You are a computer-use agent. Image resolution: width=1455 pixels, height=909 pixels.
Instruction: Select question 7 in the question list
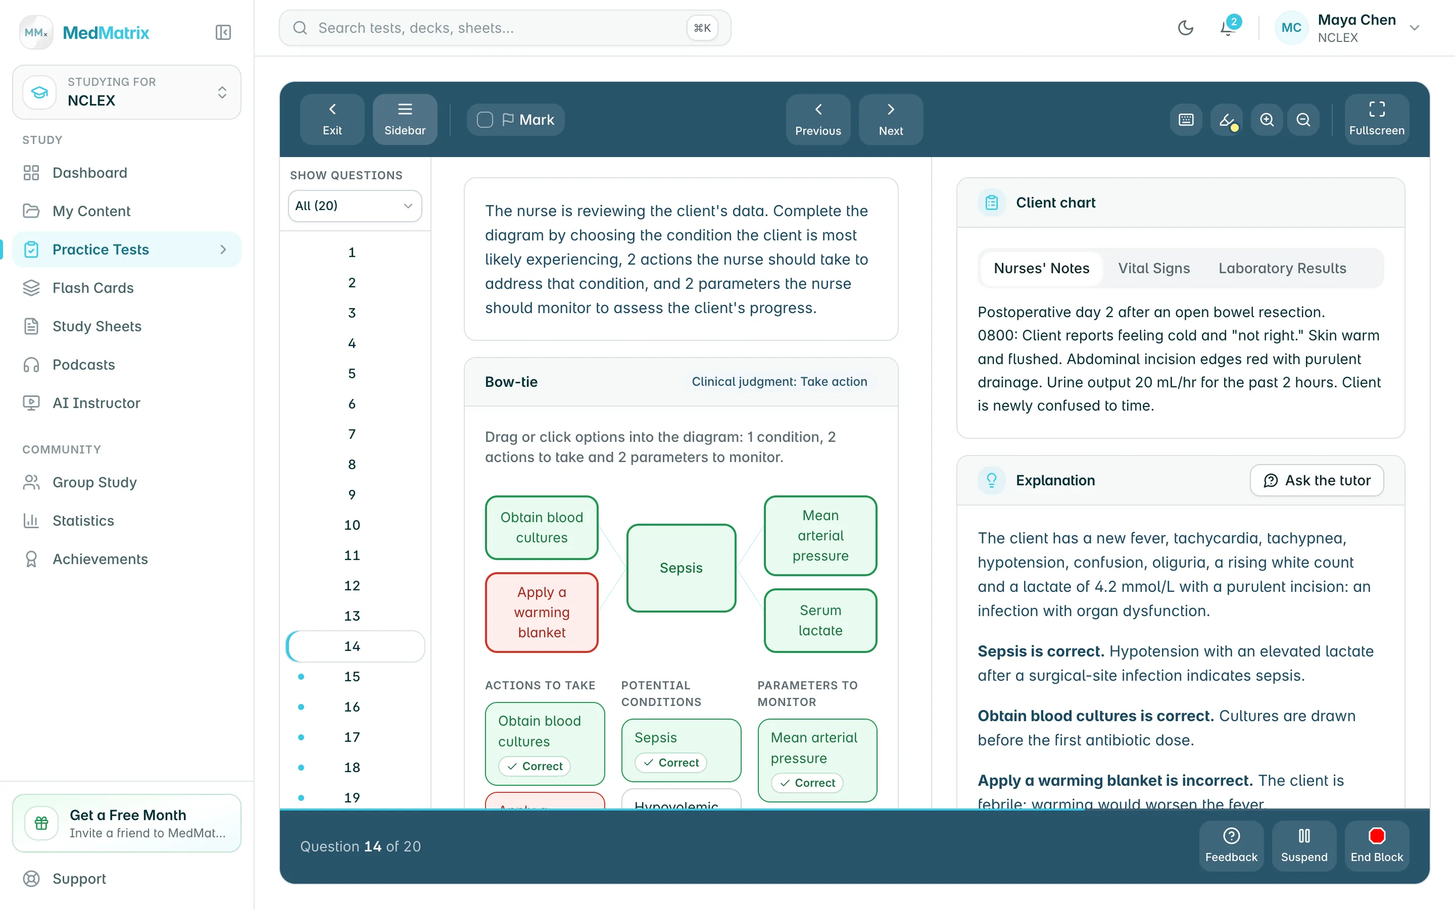pos(355,434)
